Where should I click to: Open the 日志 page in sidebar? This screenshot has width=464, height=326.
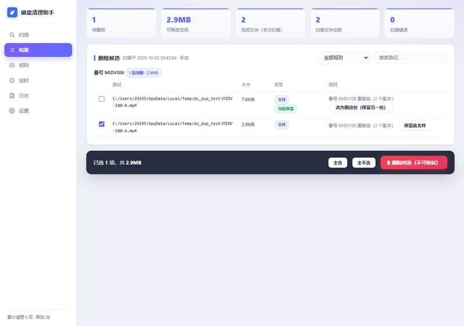point(38,96)
